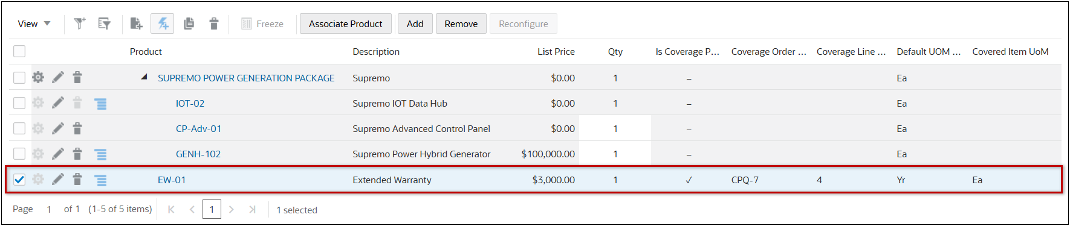Image resolution: width=1070 pixels, height=226 pixels.
Task: Click pencil edit icon for GENH-102 row
Action: tap(57, 154)
